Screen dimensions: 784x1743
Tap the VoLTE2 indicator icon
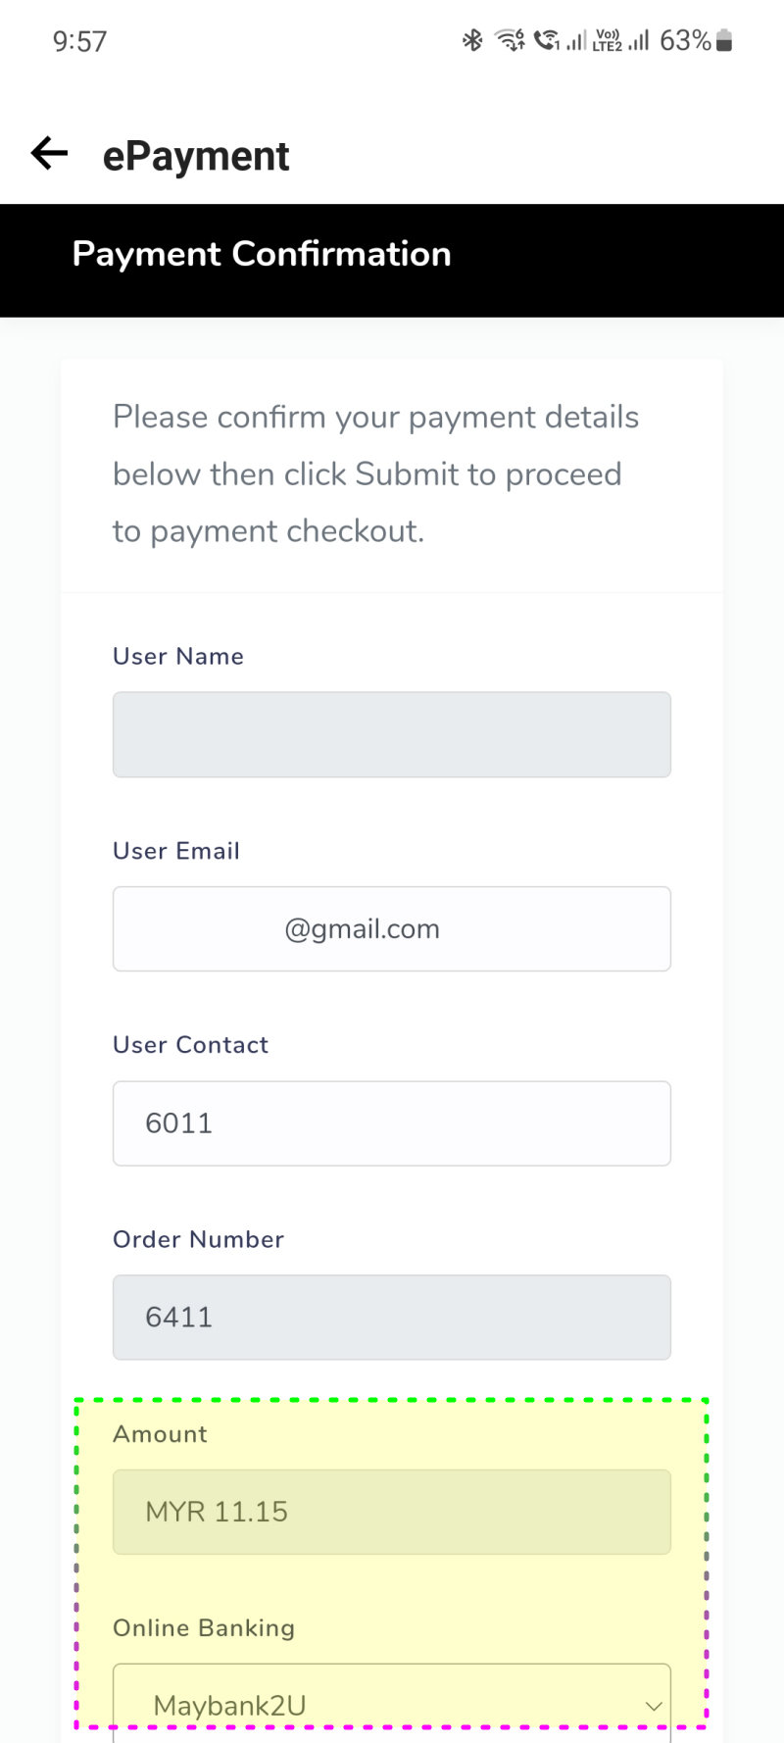(x=608, y=40)
